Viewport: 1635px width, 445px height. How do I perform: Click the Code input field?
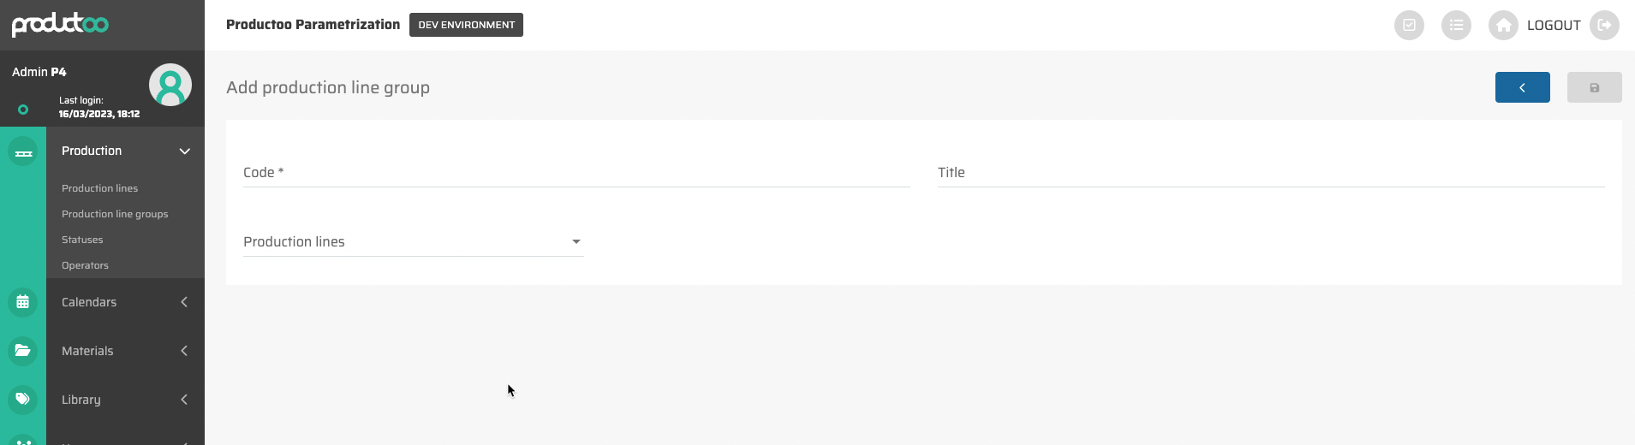click(576, 173)
